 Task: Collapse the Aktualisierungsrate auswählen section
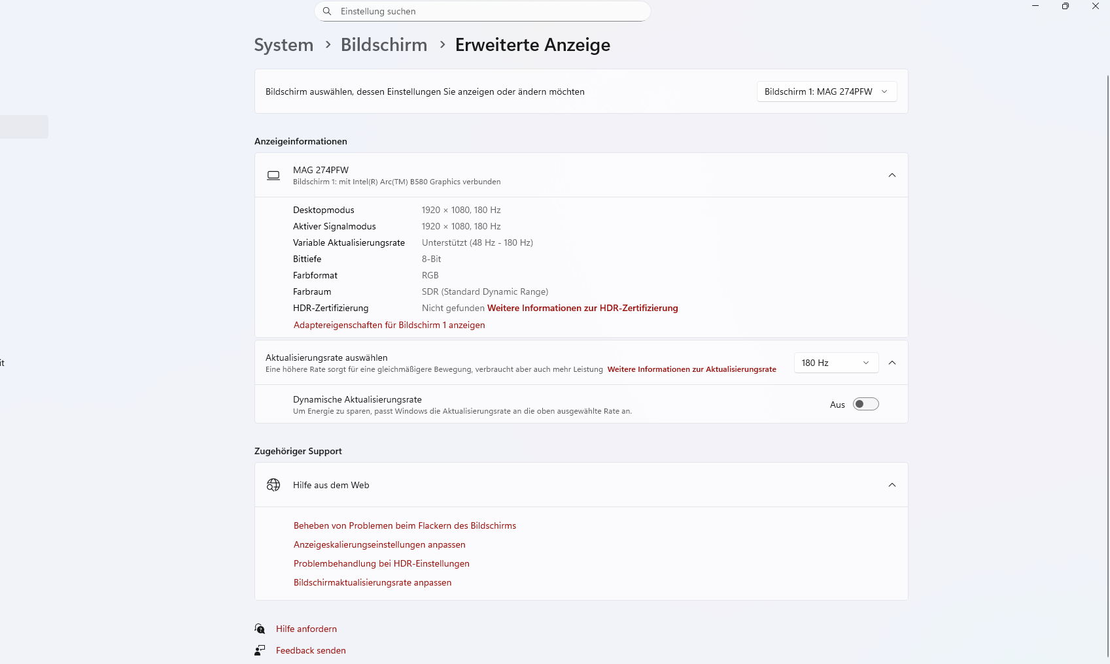(892, 363)
